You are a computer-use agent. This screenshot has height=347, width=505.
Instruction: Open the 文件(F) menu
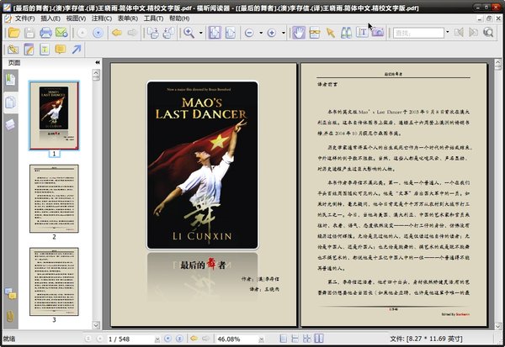pos(24,18)
